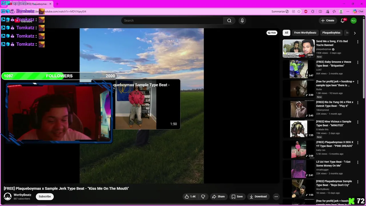Image resolution: width=366 pixels, height=206 pixels.
Task: Open the media control music icon
Action: pos(327,11)
